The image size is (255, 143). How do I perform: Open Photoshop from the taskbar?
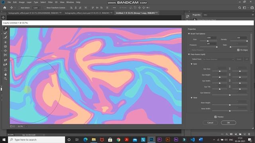[151, 139]
